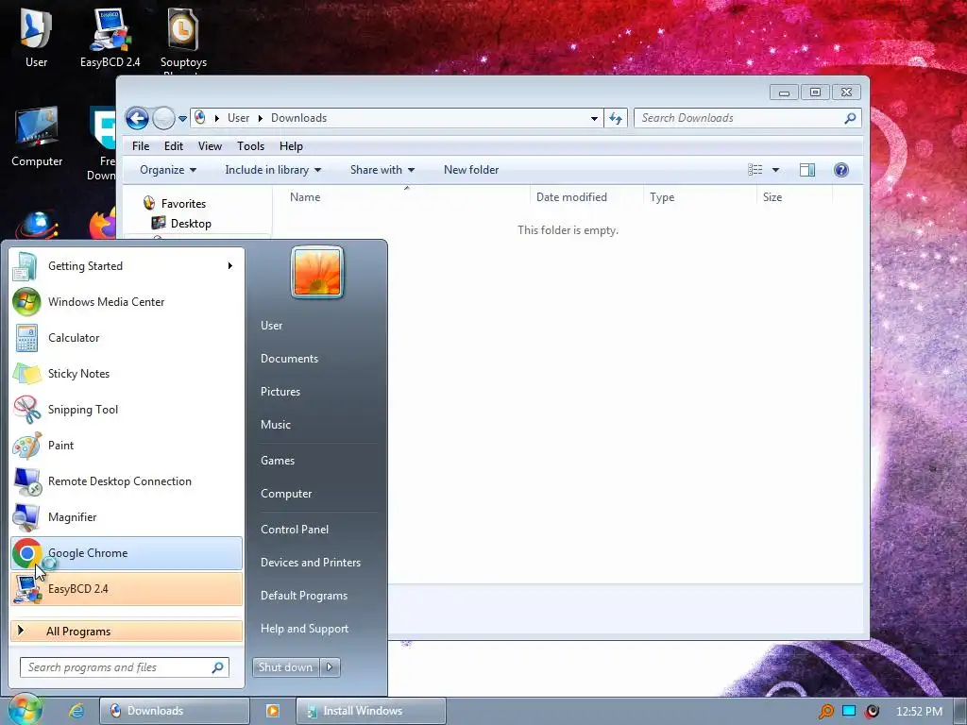
Task: Open the Help menu
Action: pyautogui.click(x=291, y=146)
